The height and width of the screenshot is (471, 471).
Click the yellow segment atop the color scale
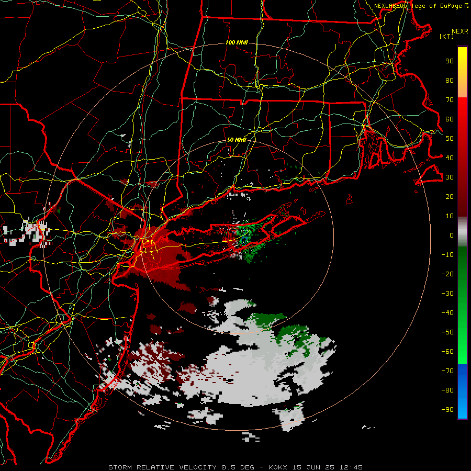(x=462, y=72)
